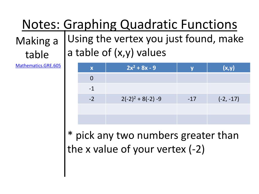This screenshot has height=194, width=259.
Task: Click the empty x cell directly below -2
Action: click(92, 109)
